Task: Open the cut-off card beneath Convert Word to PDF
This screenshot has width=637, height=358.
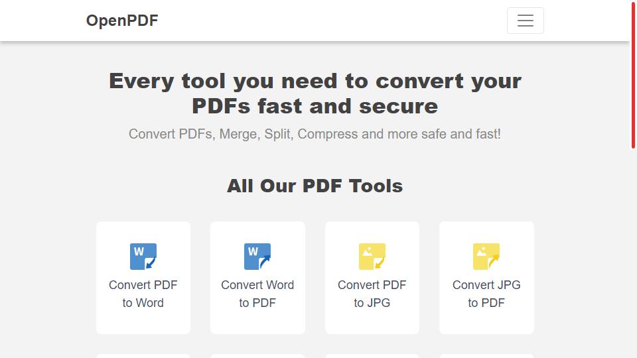Action: pyautogui.click(x=257, y=356)
